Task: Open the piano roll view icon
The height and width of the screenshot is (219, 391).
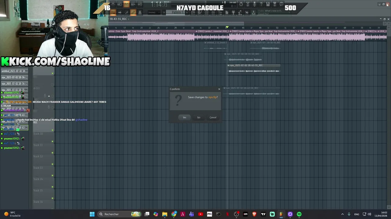Action: tap(199, 12)
